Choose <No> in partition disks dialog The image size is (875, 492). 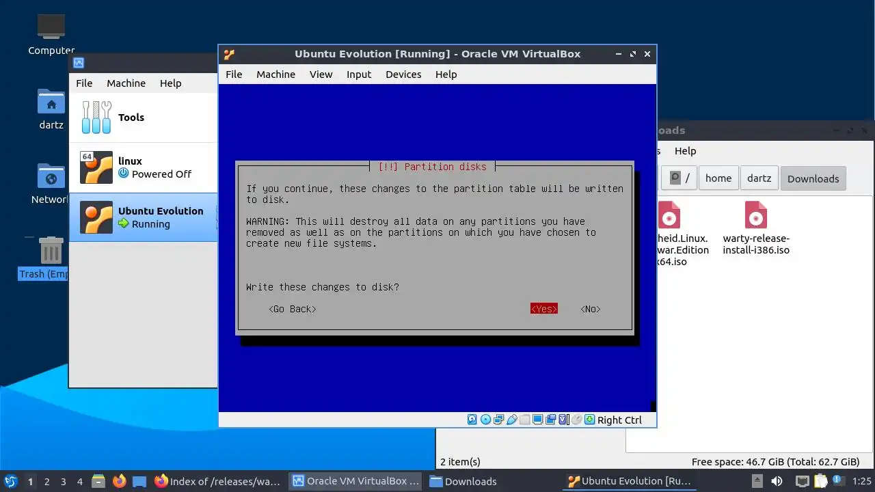coord(591,309)
